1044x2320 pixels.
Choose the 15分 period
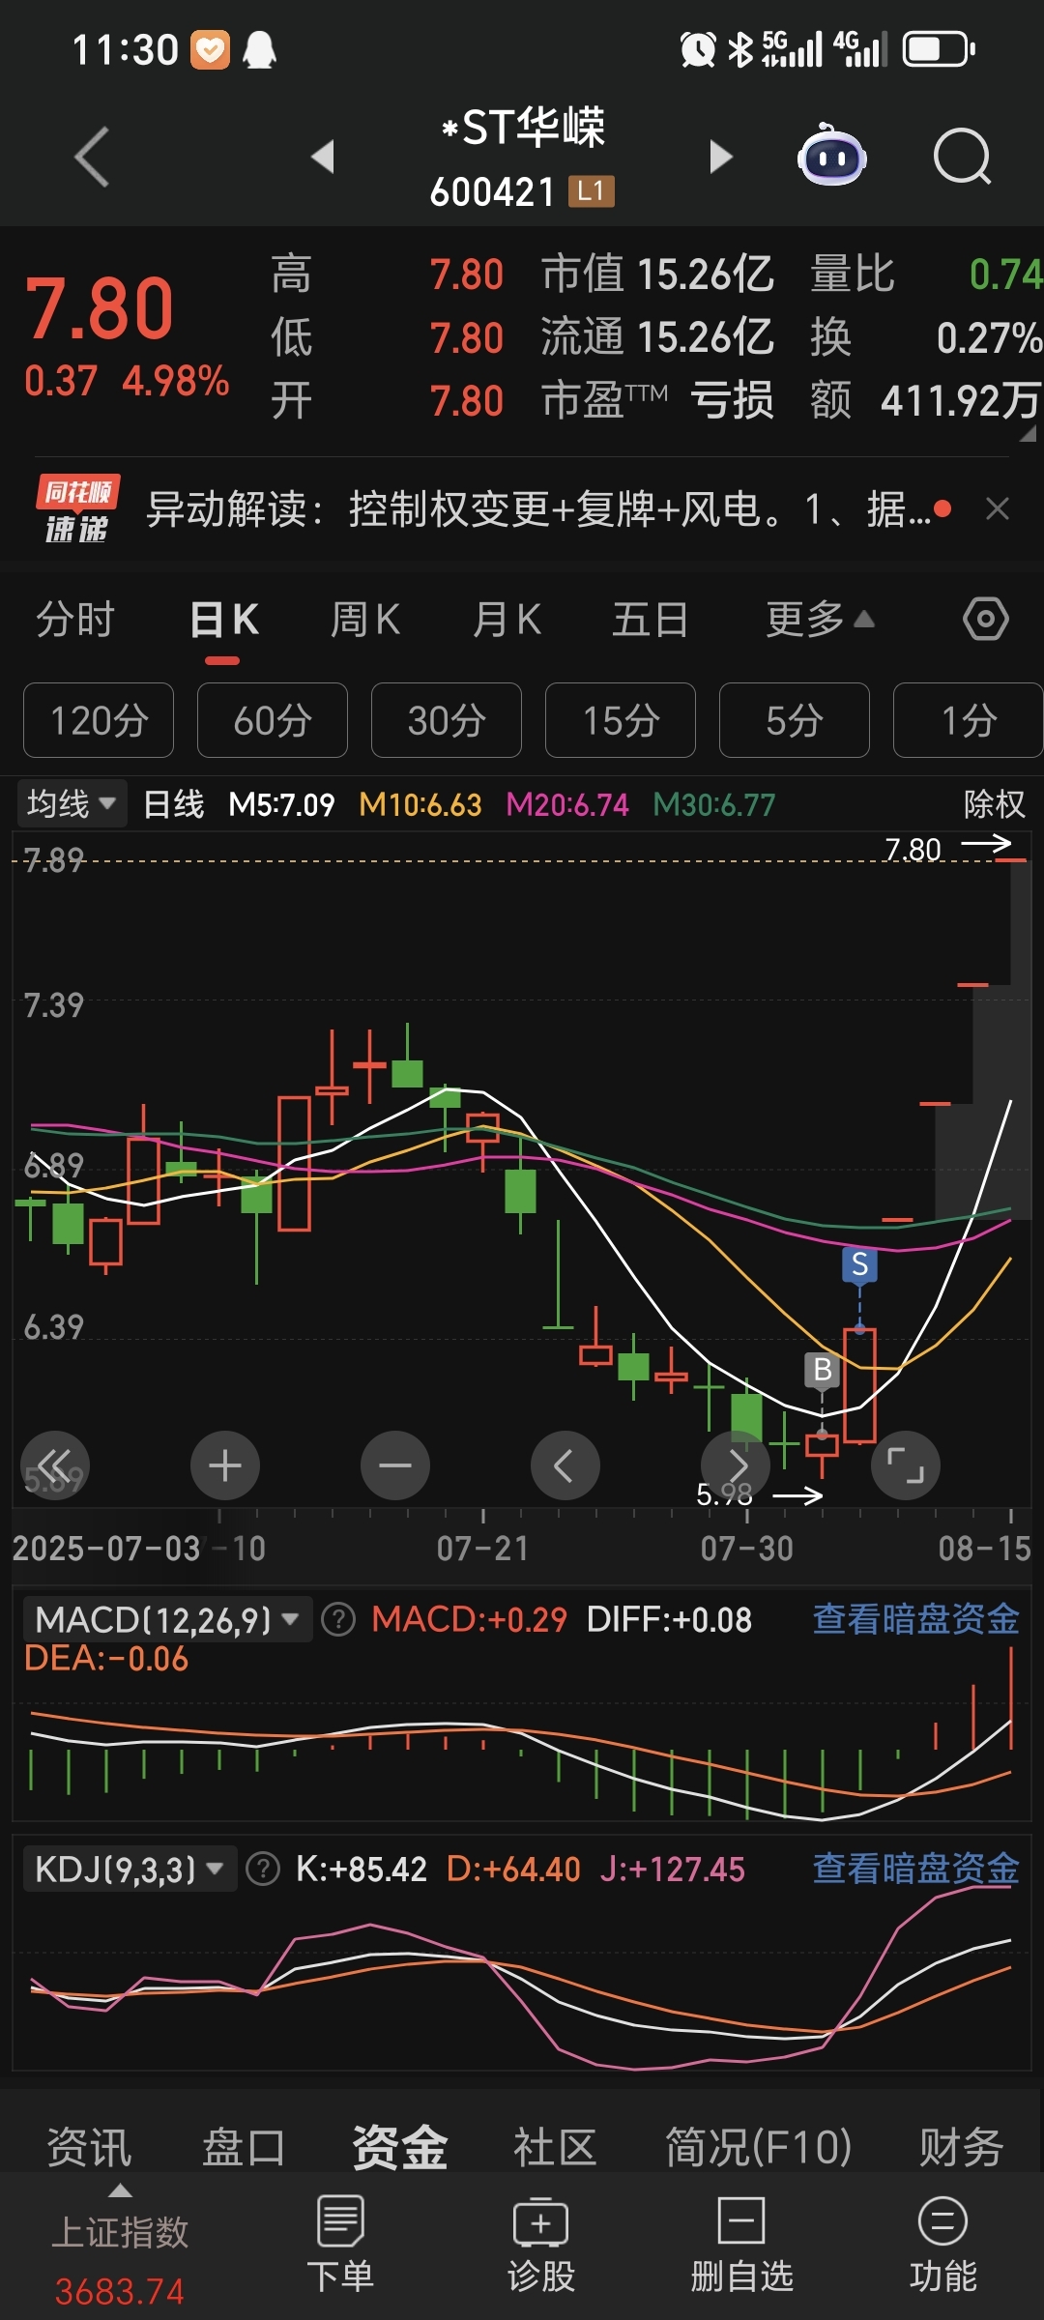(x=621, y=720)
